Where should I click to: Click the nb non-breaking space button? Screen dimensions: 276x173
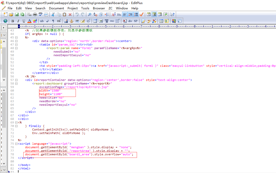coord(42,21)
